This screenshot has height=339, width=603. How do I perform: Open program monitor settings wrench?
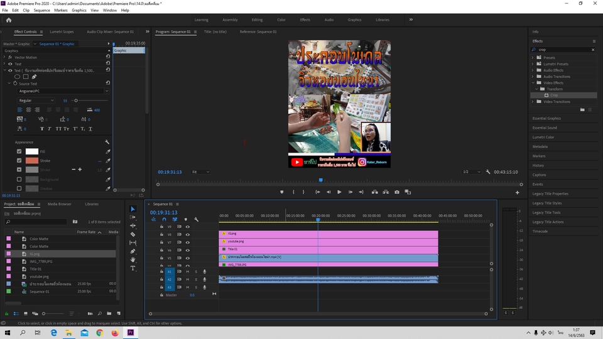click(x=488, y=172)
